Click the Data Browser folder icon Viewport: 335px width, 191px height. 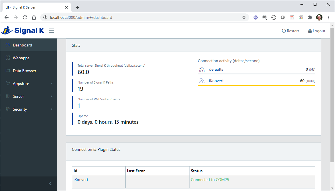coord(8,71)
